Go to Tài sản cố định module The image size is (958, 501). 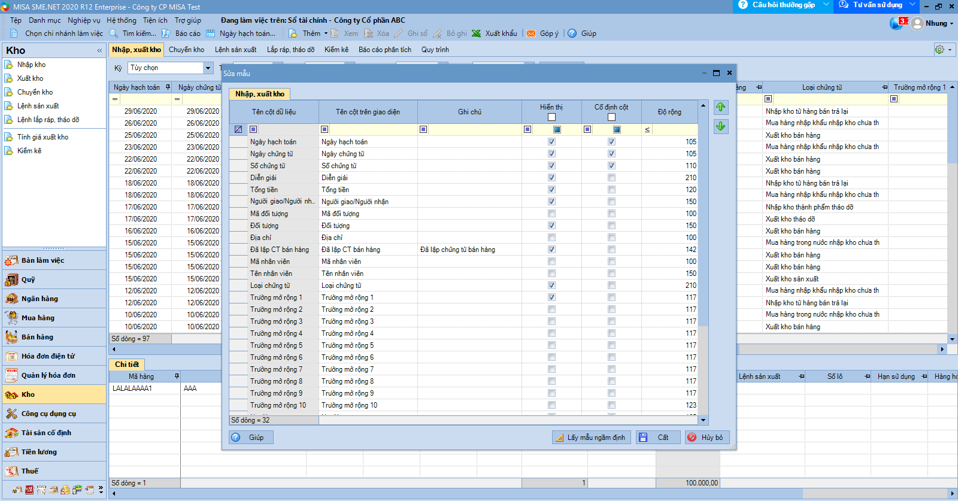pyautogui.click(x=54, y=433)
